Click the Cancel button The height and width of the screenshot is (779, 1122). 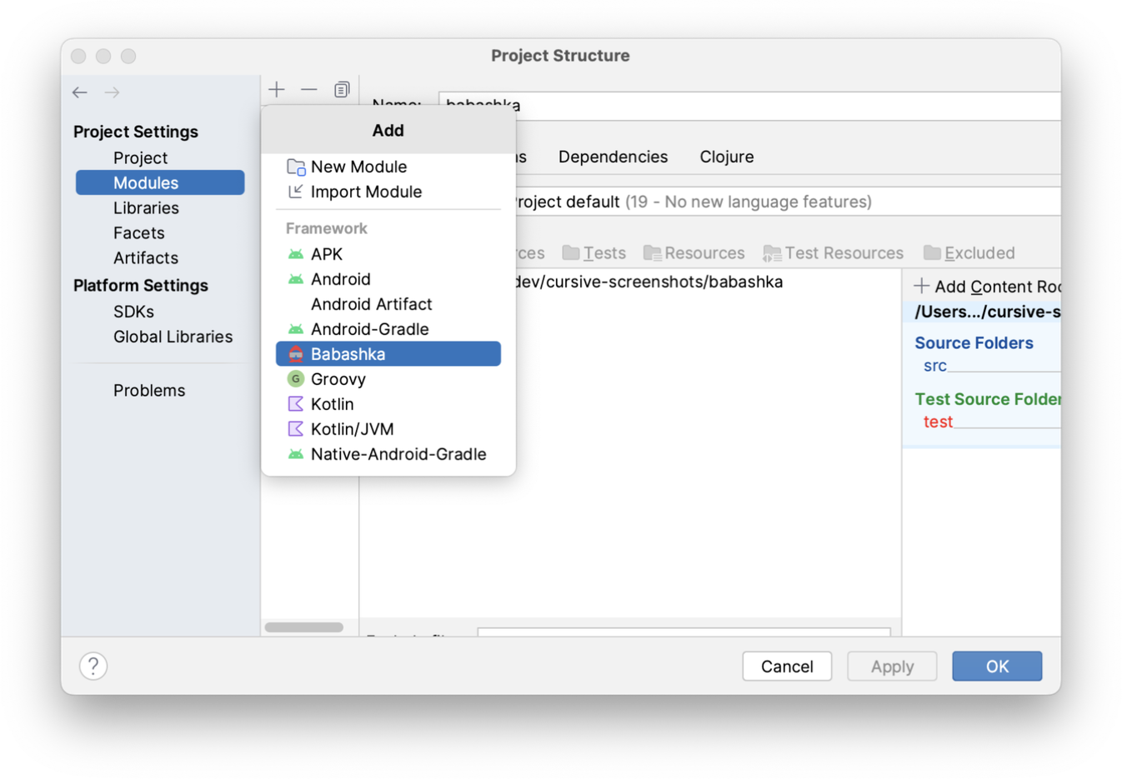[787, 666]
